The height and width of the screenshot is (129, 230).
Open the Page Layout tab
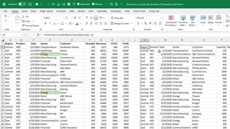pos(46,11)
